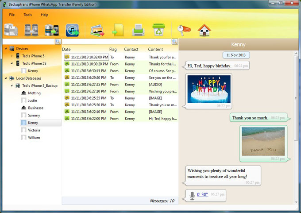
Task: Collapse Ted's iPhone 5_Backup node
Action: tap(12, 85)
